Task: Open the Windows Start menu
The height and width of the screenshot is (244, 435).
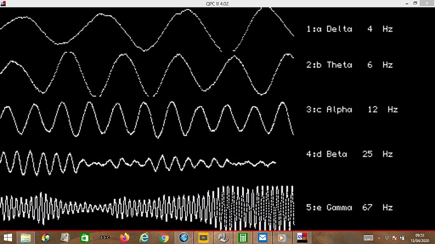Action: coord(8,238)
